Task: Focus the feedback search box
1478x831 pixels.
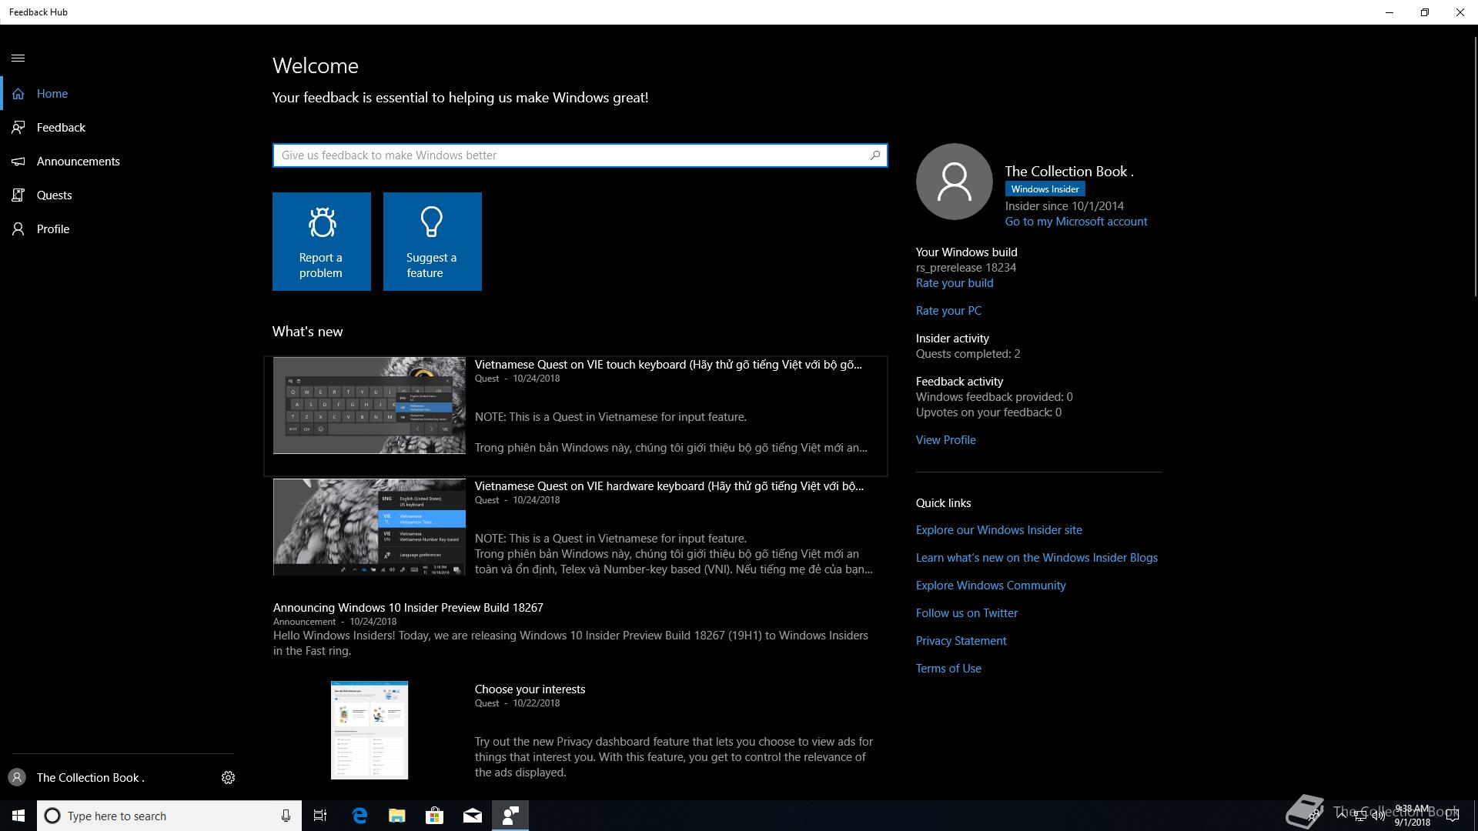Action: pos(580,155)
